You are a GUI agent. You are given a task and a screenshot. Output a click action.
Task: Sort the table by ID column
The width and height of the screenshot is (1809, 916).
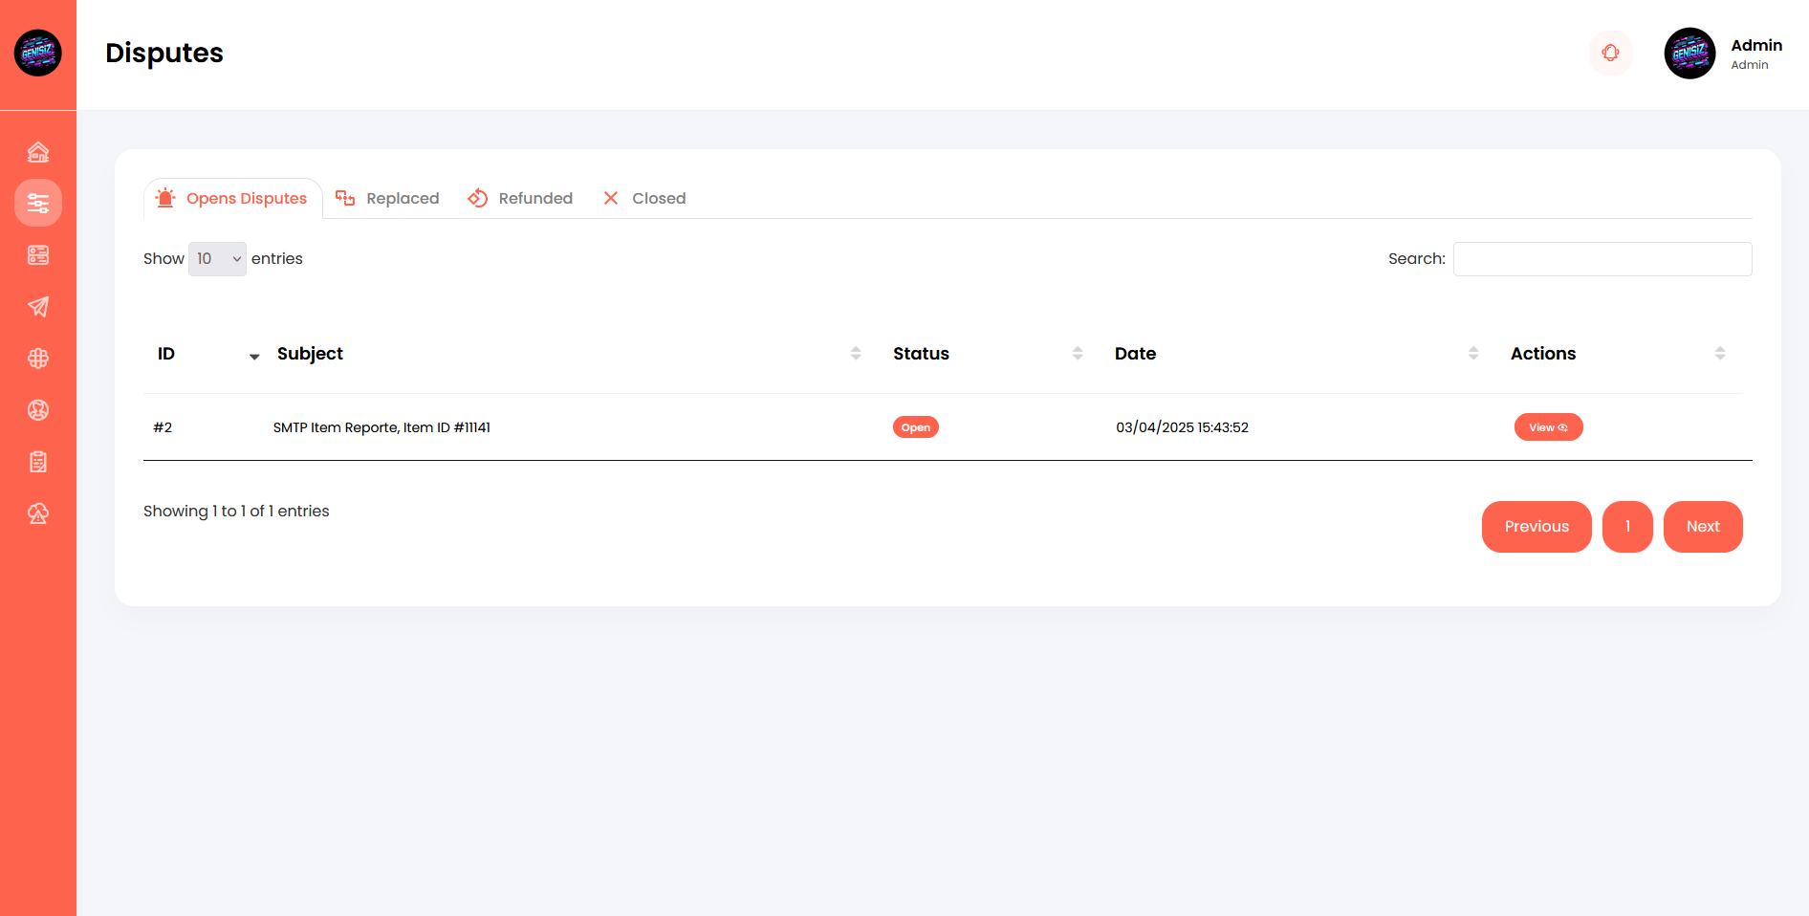click(206, 354)
